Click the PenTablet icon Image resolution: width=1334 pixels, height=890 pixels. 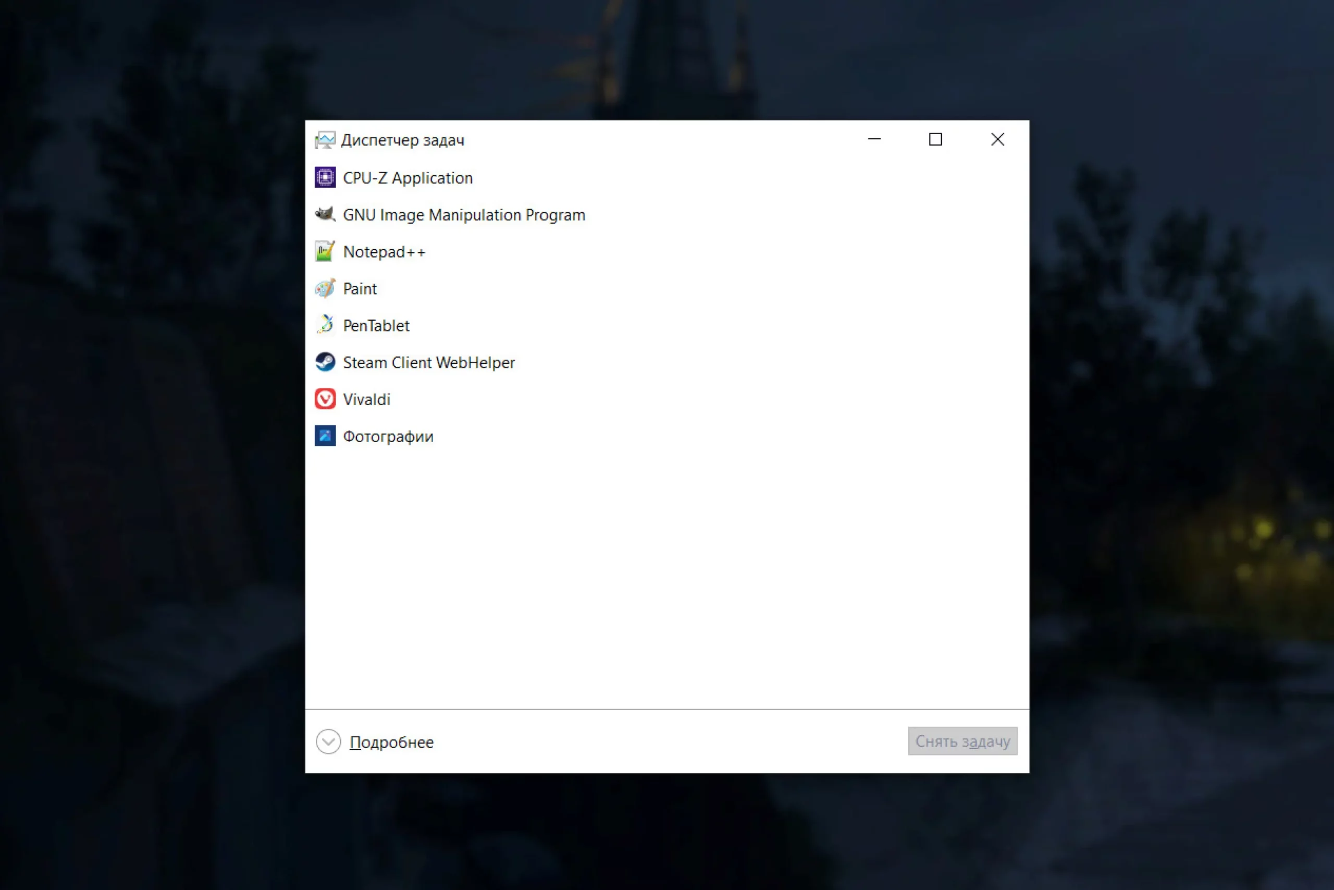coord(325,325)
